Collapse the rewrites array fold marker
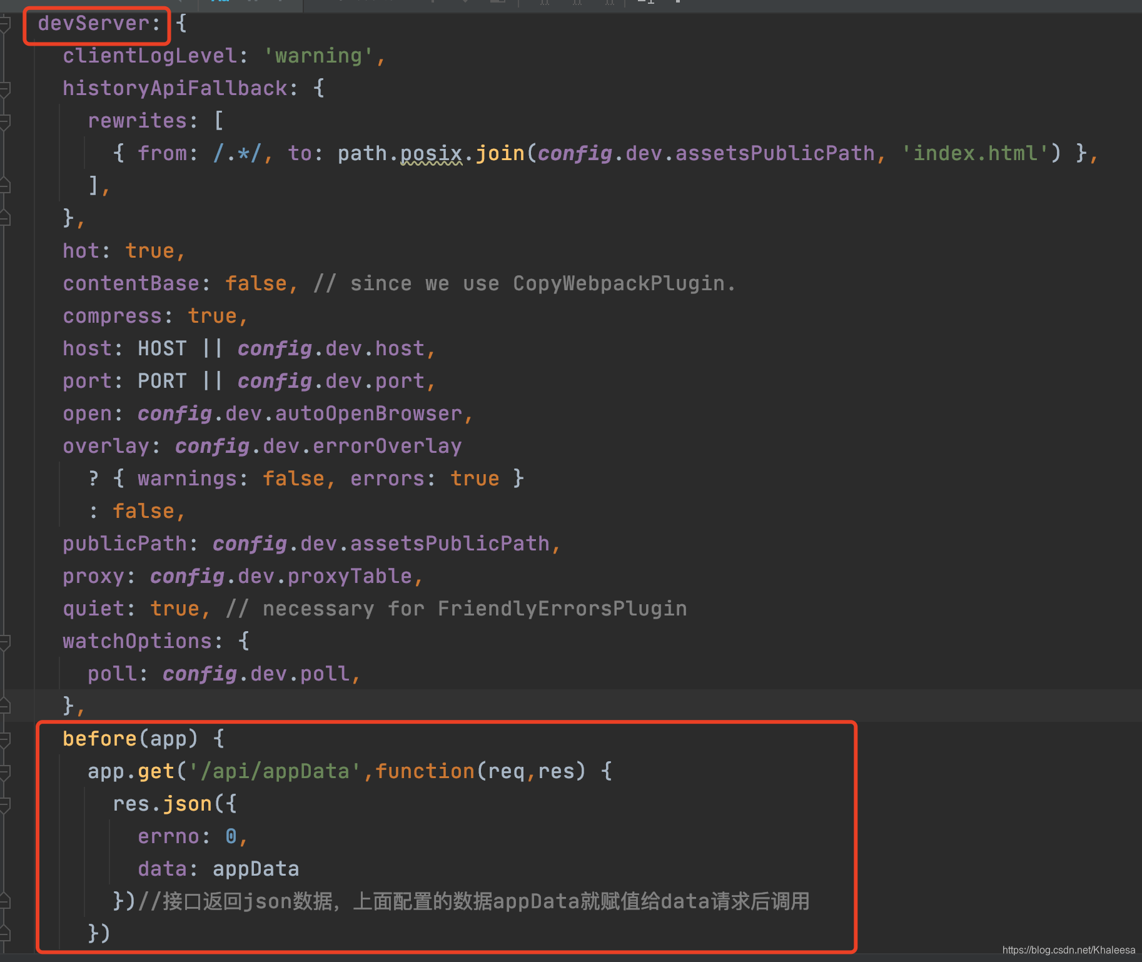Screen dimensions: 1142x962 5,122
